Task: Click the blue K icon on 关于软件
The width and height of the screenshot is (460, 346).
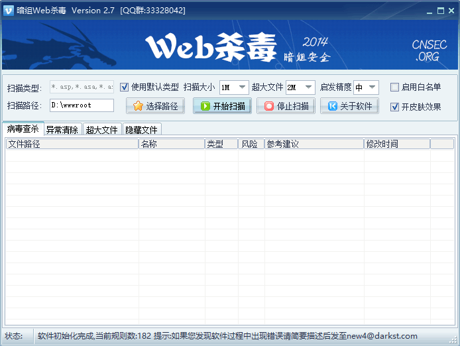Action: pos(332,106)
